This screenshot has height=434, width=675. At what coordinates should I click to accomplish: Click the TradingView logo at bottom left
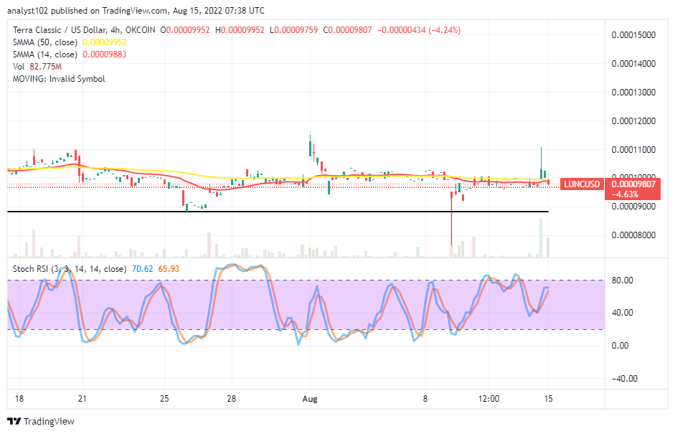click(x=41, y=421)
